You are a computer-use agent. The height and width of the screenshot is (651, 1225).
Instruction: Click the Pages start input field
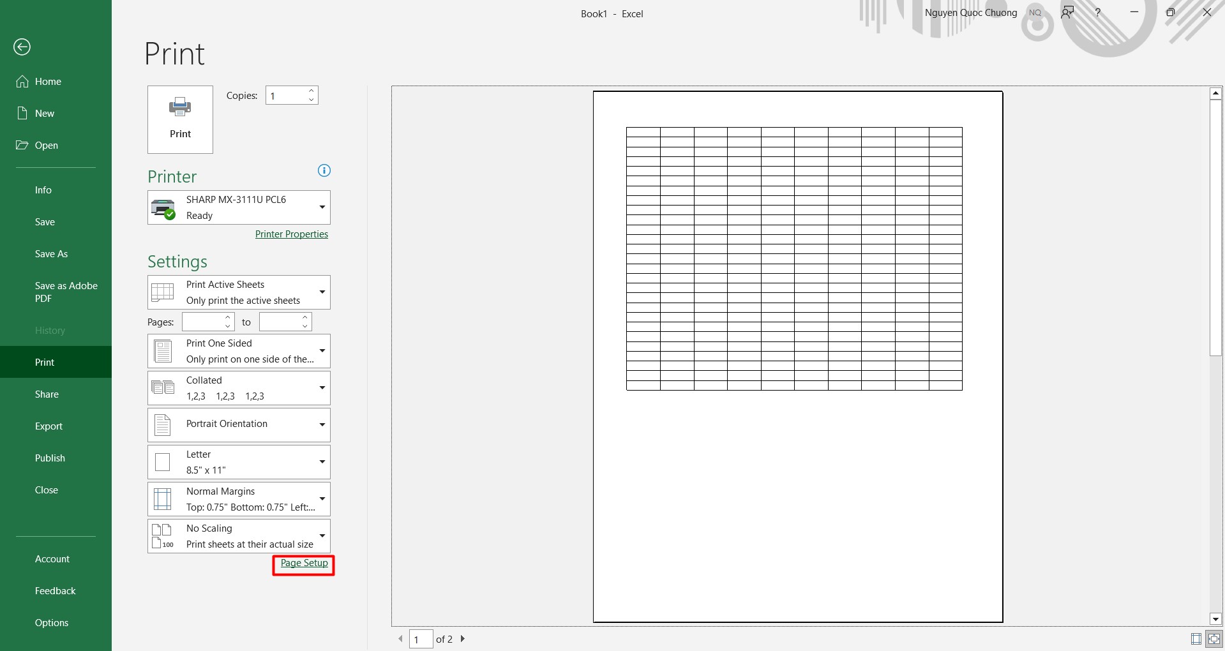click(203, 322)
